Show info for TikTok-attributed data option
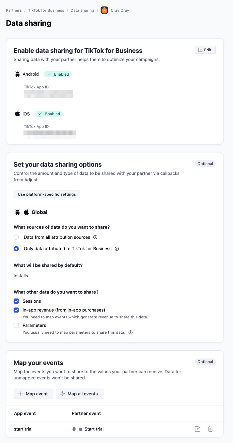 tap(117, 249)
